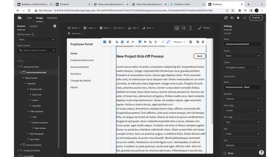This screenshot has height=157, width=280.
Task: Open the Theme editor button
Action: pyautogui.click(x=204, y=28)
